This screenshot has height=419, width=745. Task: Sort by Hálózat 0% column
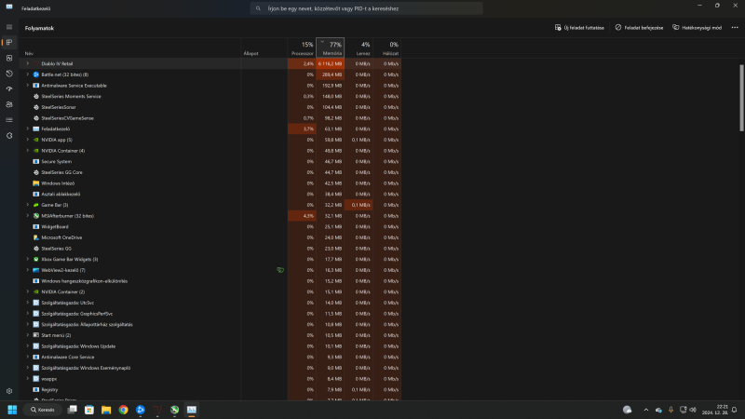[387, 48]
